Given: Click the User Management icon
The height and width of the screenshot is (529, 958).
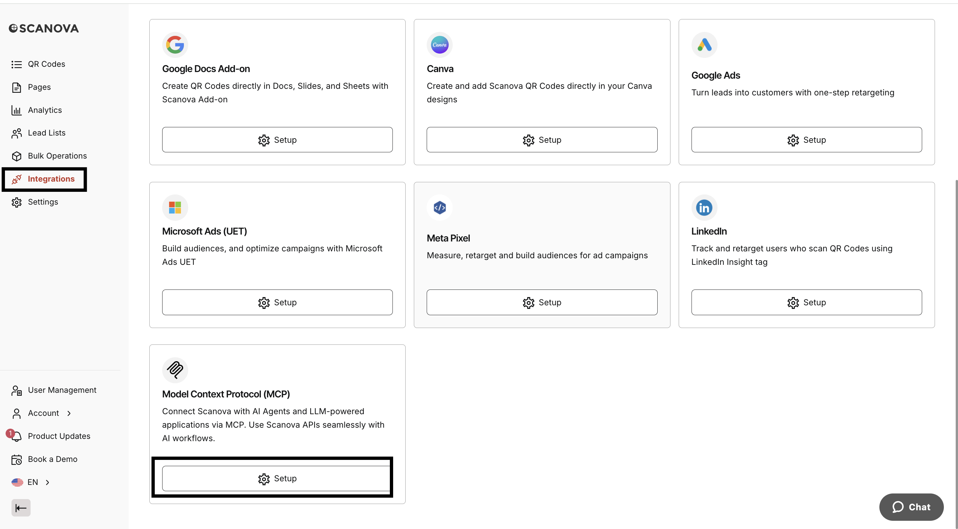Looking at the screenshot, I should pos(16,390).
